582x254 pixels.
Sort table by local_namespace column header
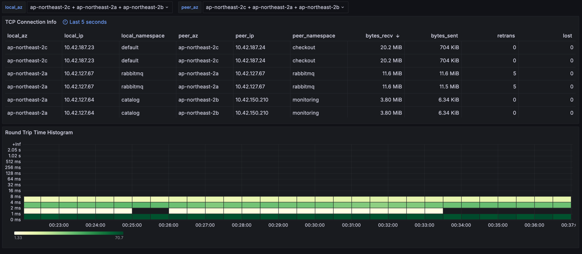(x=143, y=36)
